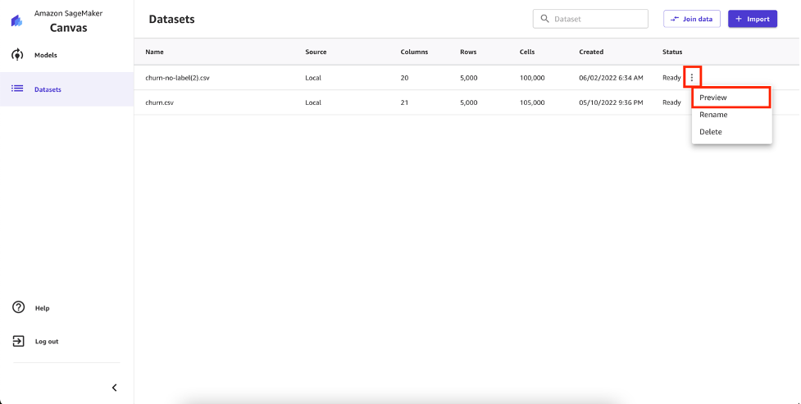Open the churn-no-label(2).csv dataset
Screen dimensions: 801x404
(x=177, y=78)
